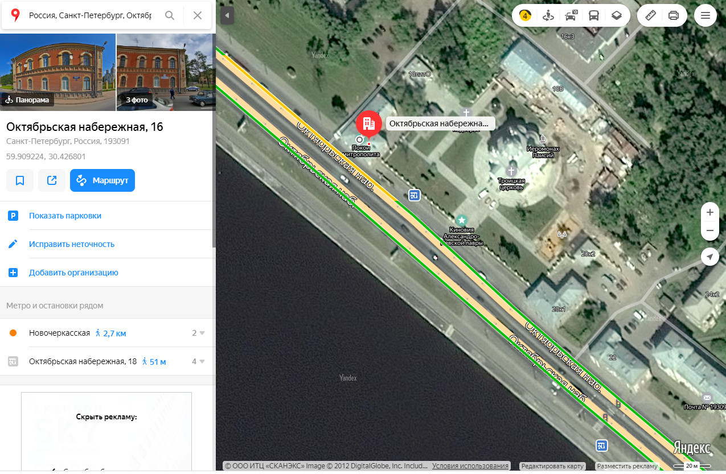Screen dimensions: 726x474
Task: Click 'Показать парковки' link
Action: (65, 216)
